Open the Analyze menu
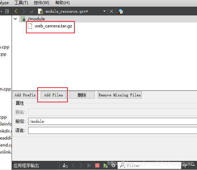The width and height of the screenshot is (197, 170). point(4,3)
